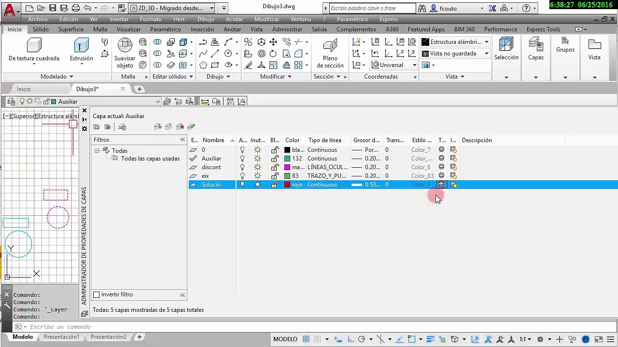This screenshot has height=347, width=618.
Task: Open layer properties icon on layers toolbar
Action: [x=11, y=101]
